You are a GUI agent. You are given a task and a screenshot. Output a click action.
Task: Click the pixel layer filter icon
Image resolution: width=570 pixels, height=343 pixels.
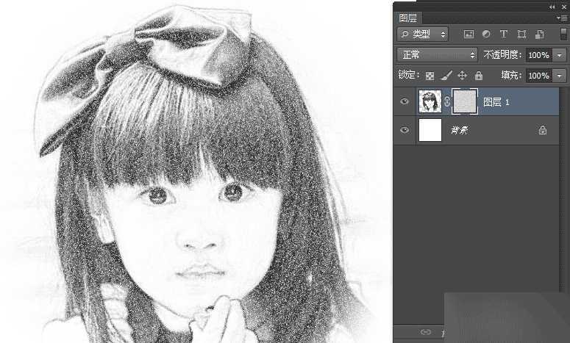(x=469, y=34)
